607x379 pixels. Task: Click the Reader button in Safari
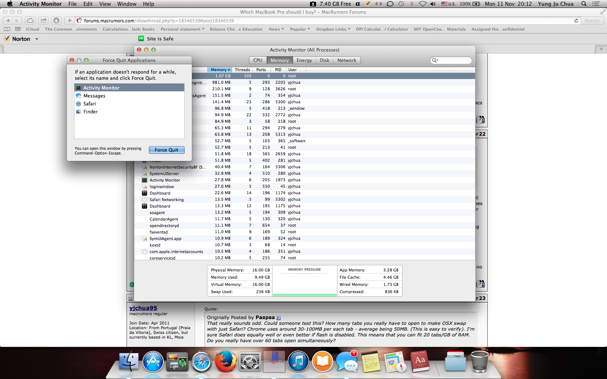(593, 21)
